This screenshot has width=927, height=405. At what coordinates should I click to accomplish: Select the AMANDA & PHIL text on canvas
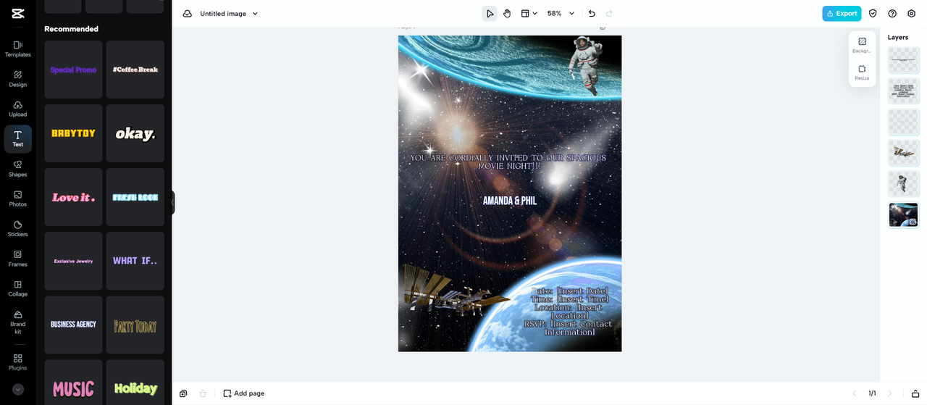tap(510, 201)
